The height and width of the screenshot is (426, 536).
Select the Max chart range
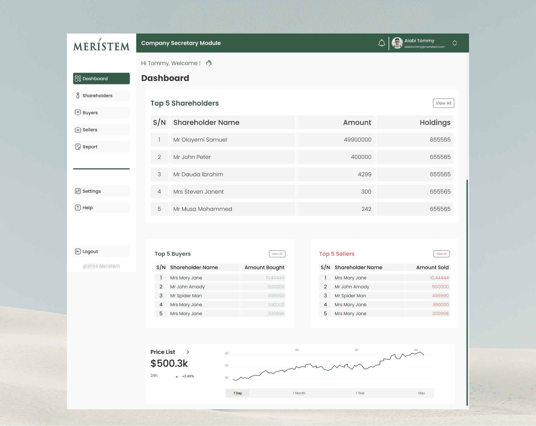pyautogui.click(x=421, y=393)
